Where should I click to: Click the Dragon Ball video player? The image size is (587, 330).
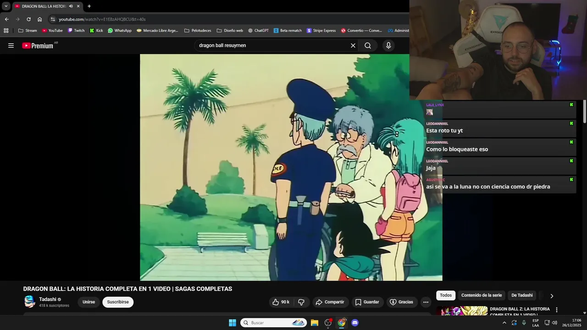291,167
